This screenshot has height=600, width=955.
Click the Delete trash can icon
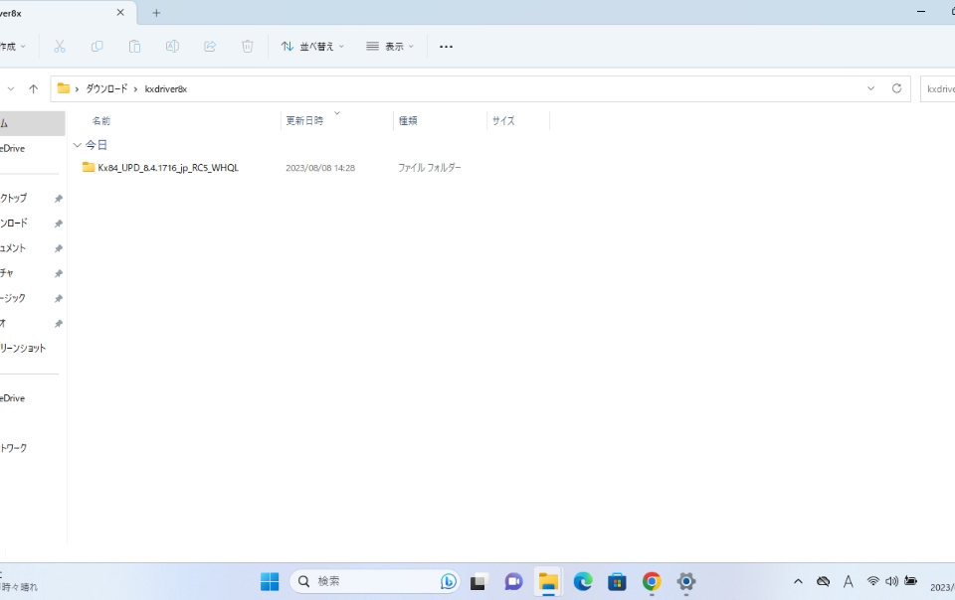pyautogui.click(x=248, y=47)
